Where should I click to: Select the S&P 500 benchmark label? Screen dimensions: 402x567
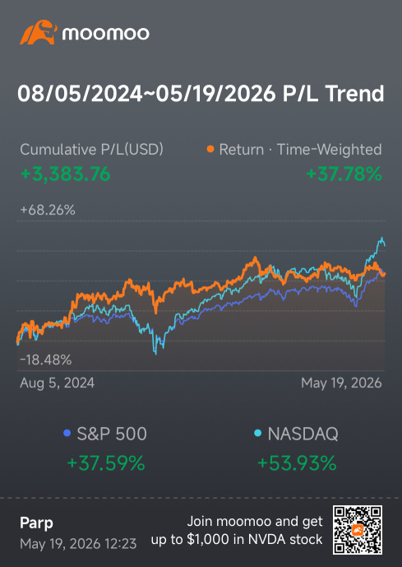(x=112, y=434)
